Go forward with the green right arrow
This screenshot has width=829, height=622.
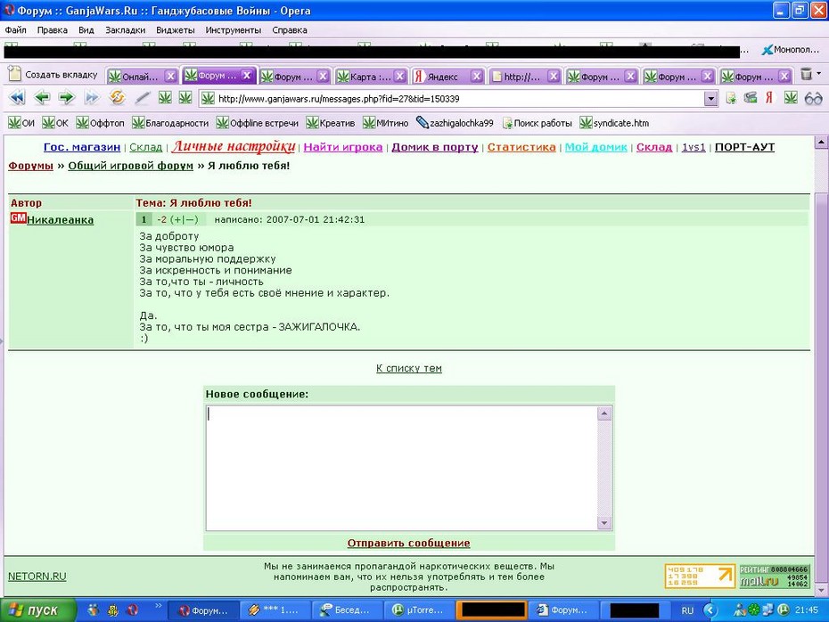[67, 98]
